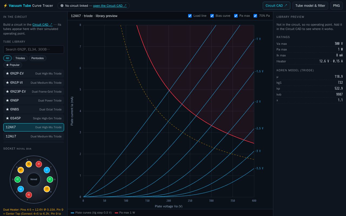346x216 pixels.
Task: Follow the 'open the Circuit CAD' link
Action: (110, 6)
